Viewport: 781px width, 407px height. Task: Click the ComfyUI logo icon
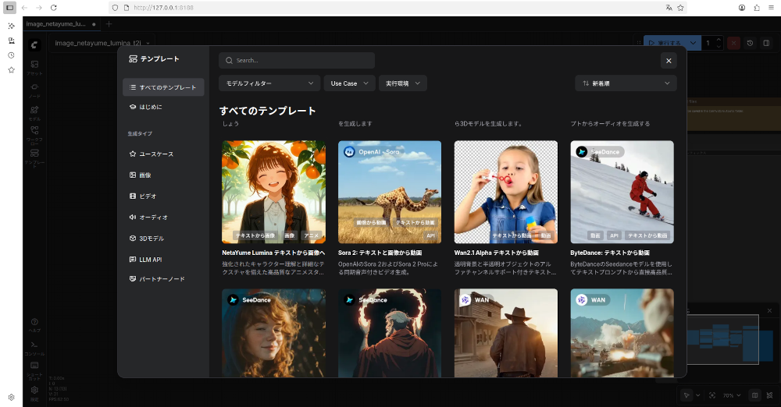34,44
